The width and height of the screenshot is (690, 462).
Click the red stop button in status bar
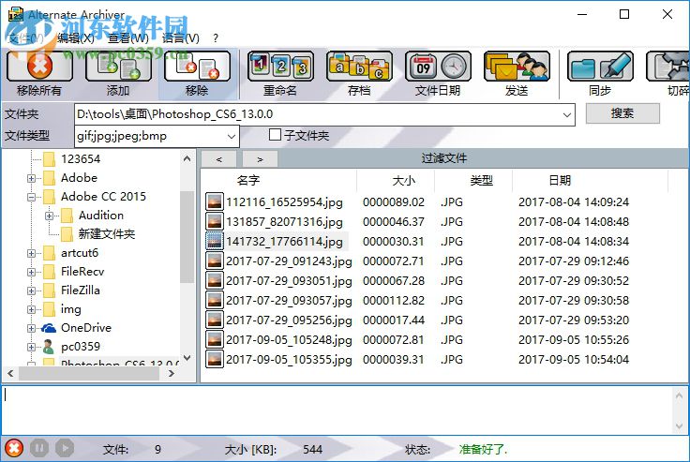[14, 448]
